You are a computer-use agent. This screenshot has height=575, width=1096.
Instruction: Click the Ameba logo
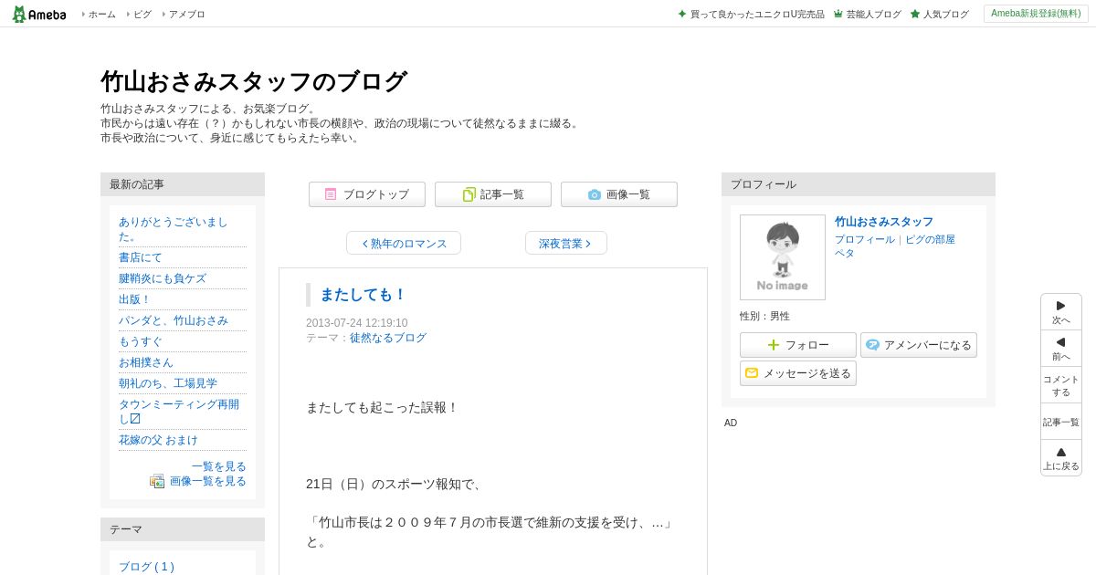point(39,14)
